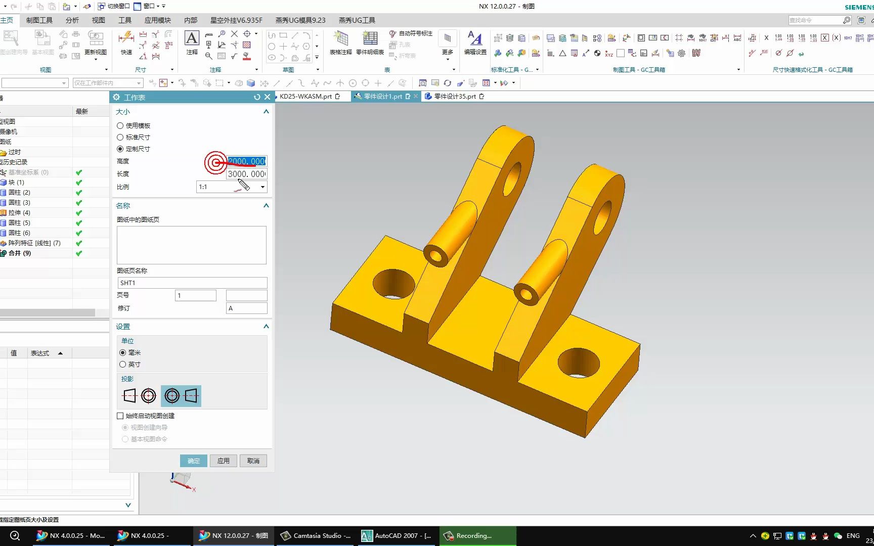
Task: Click the 确定 OK button
Action: point(193,461)
